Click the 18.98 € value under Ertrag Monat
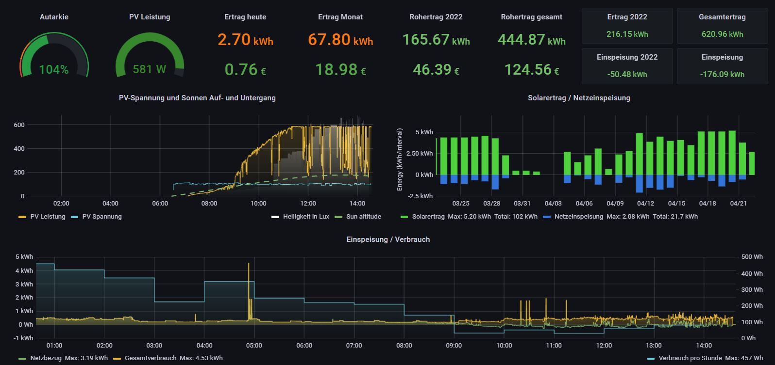The image size is (775, 365). [x=340, y=70]
